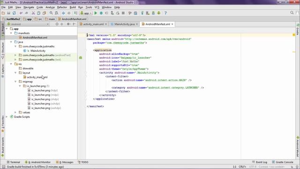Click the Back navigation arrow
300x169 pixels.
63,13
